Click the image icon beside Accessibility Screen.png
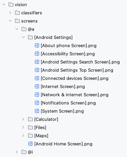The width and height of the screenshot is (127, 157). tap(37, 54)
